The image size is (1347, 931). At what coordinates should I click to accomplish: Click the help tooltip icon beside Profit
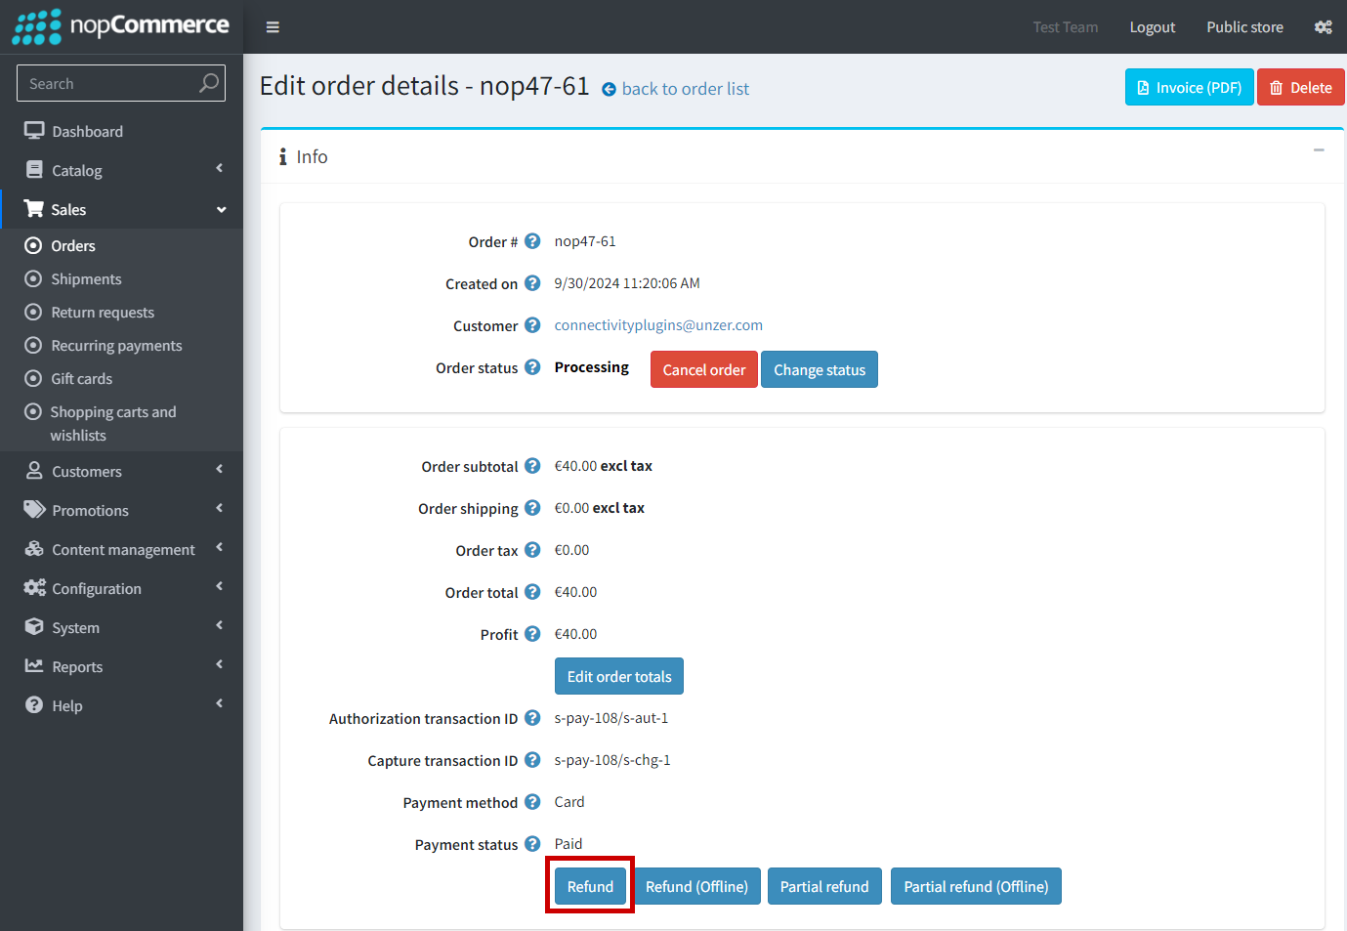pos(532,634)
